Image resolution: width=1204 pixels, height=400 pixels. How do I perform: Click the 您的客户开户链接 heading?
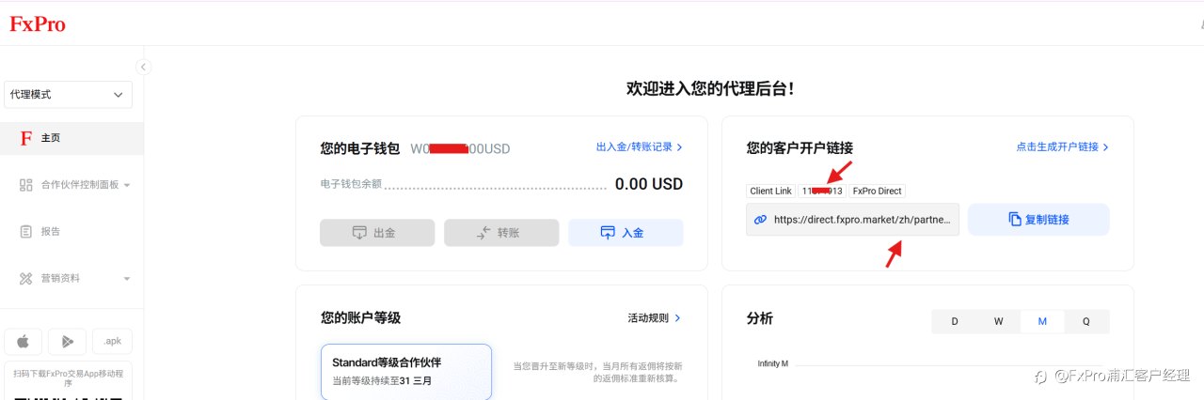800,148
